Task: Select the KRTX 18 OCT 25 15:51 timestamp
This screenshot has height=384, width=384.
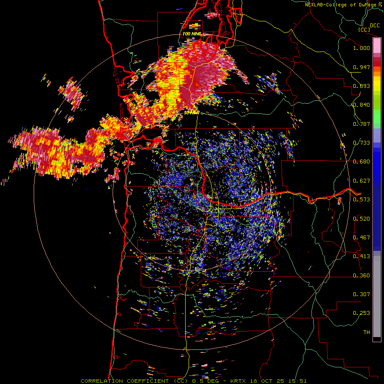Action: [268, 381]
